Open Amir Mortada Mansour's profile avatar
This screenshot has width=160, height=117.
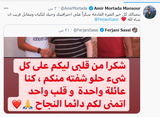point(150,12)
